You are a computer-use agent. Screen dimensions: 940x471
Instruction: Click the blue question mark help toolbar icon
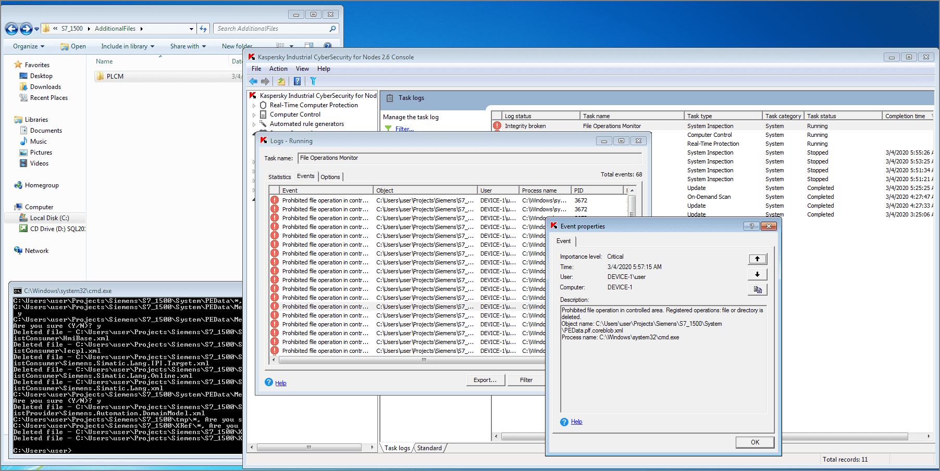pos(297,81)
